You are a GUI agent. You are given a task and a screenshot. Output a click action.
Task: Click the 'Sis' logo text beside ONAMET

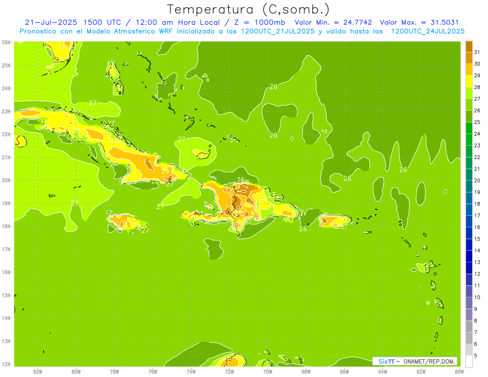[x=382, y=361]
